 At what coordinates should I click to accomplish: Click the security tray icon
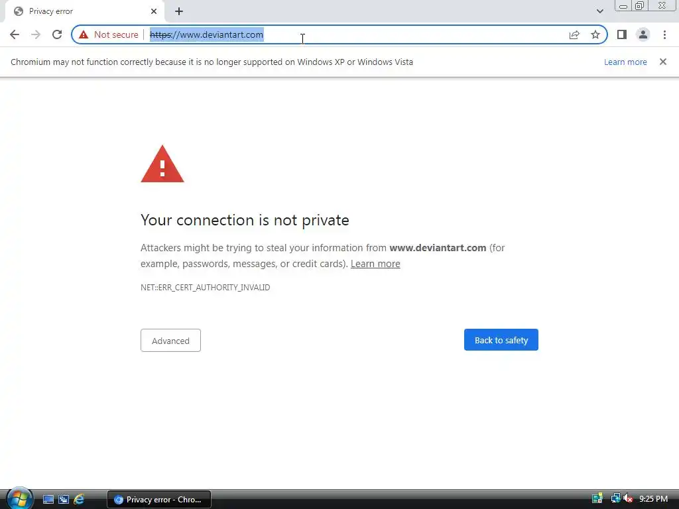pos(597,499)
